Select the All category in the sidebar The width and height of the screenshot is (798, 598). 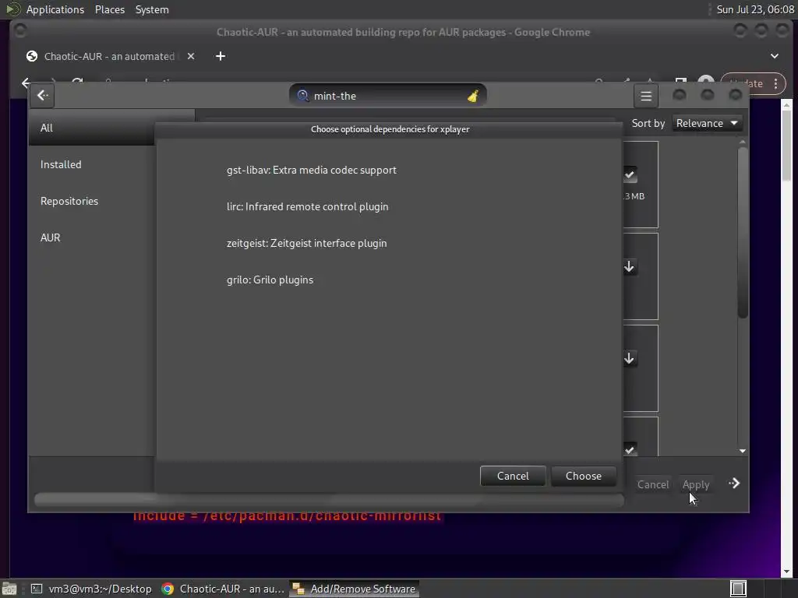(x=92, y=128)
